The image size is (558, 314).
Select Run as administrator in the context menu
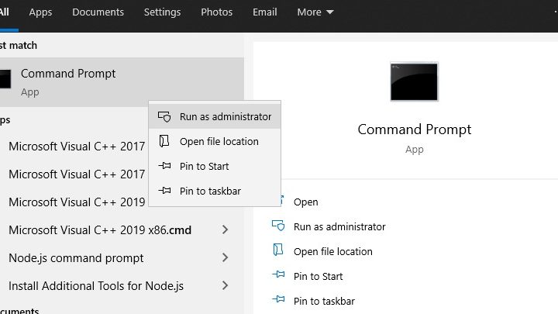tap(215, 116)
